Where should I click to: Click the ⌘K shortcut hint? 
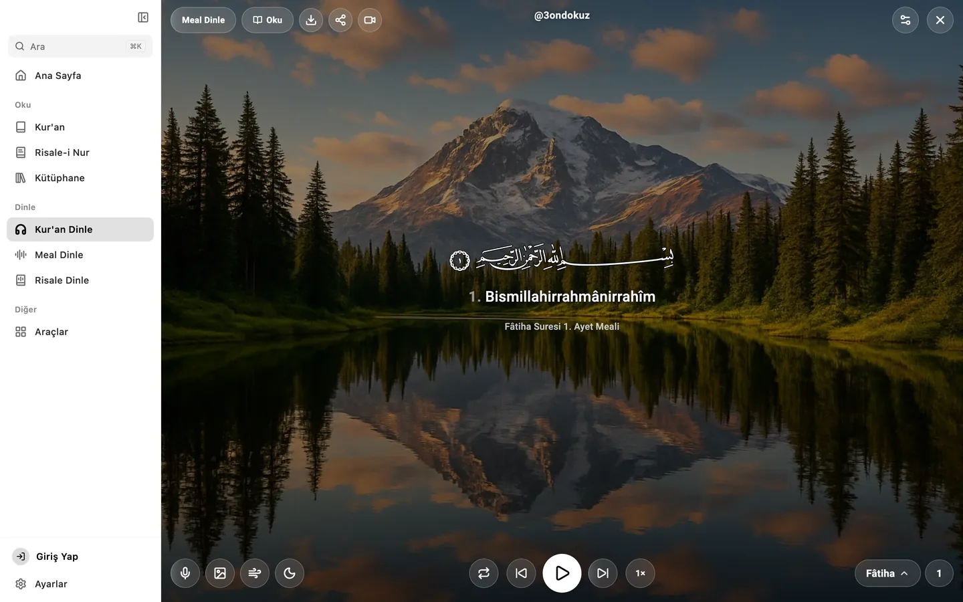click(136, 46)
